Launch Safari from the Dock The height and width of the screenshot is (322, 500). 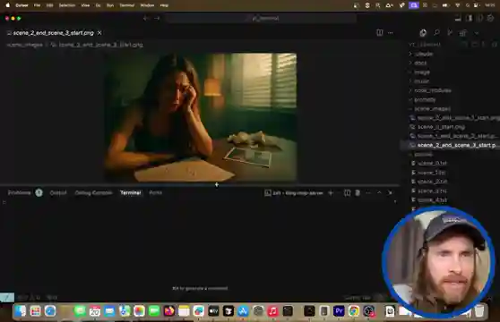(50, 311)
